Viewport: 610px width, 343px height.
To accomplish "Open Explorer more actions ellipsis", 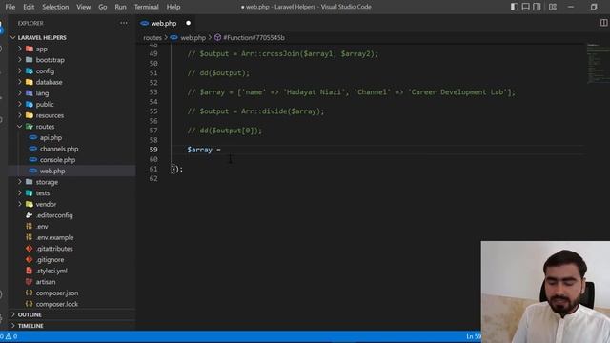I will pos(124,23).
